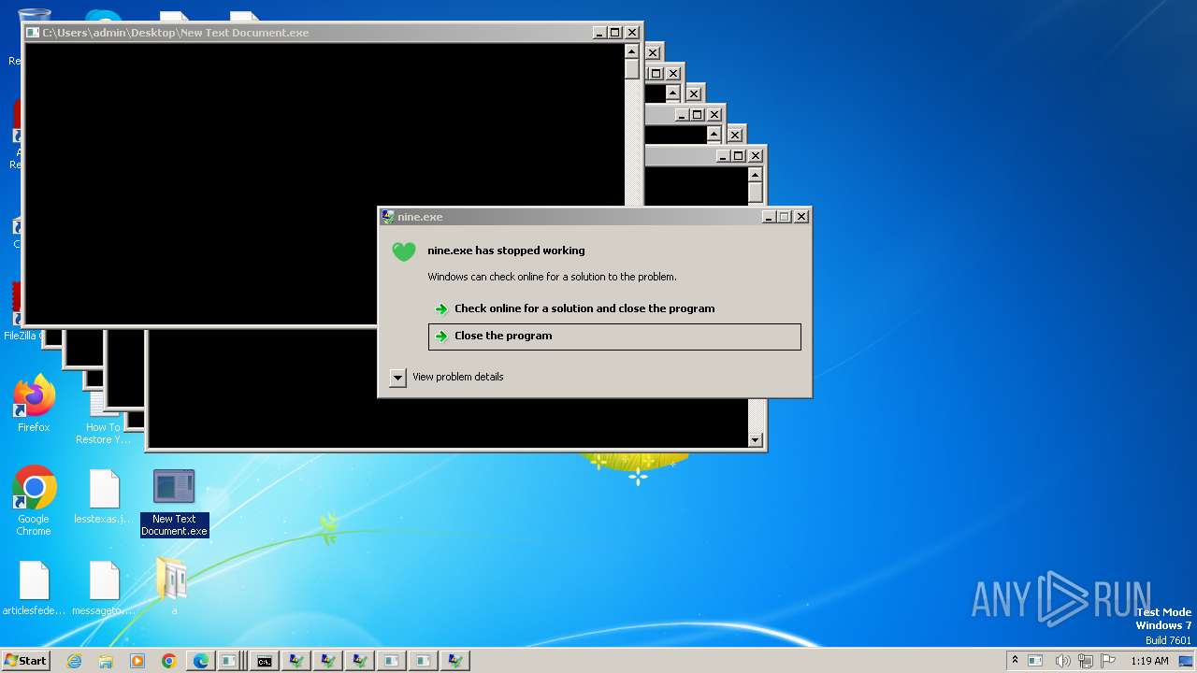Select the articlesfede... file on desktop
Viewport: 1197px width, 673px height.
[34, 588]
